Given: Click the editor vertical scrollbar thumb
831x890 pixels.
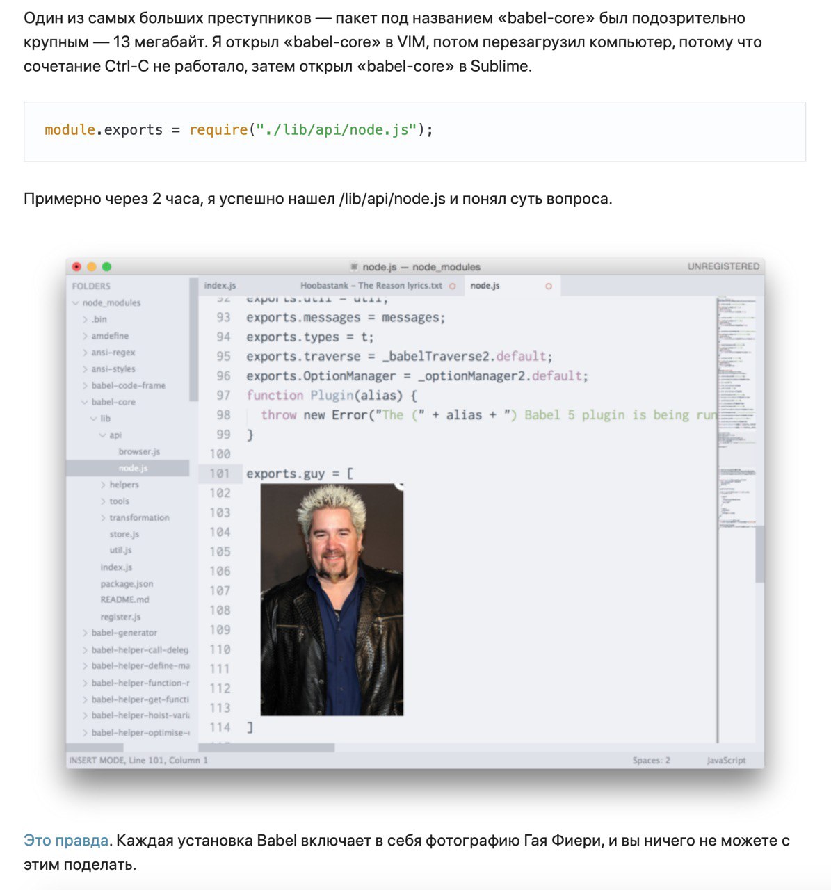Looking at the screenshot, I should tap(759, 554).
